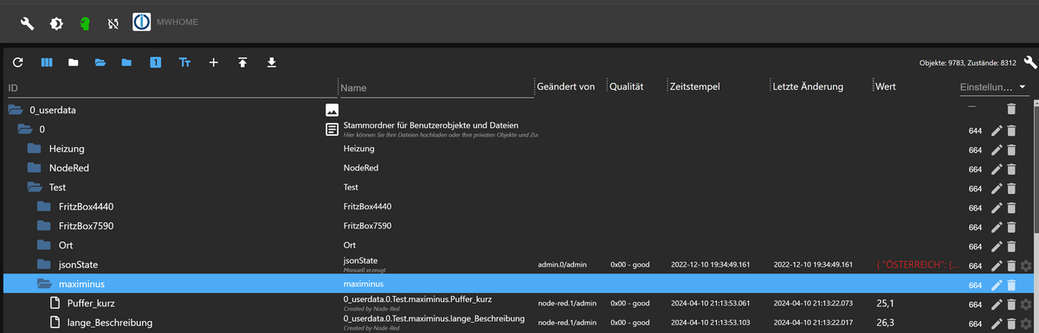Click the image icon in 0_userdata row
Screen dimensions: 1039x333
pyautogui.click(x=332, y=110)
